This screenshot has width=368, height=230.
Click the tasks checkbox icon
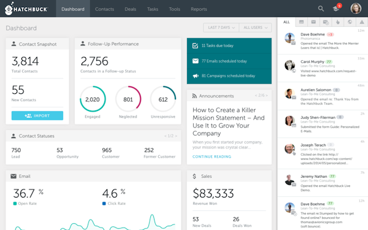(195, 45)
